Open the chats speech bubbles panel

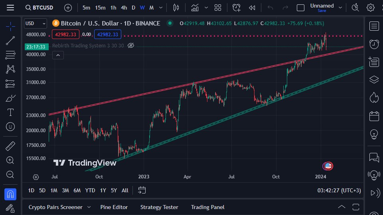click(x=374, y=158)
